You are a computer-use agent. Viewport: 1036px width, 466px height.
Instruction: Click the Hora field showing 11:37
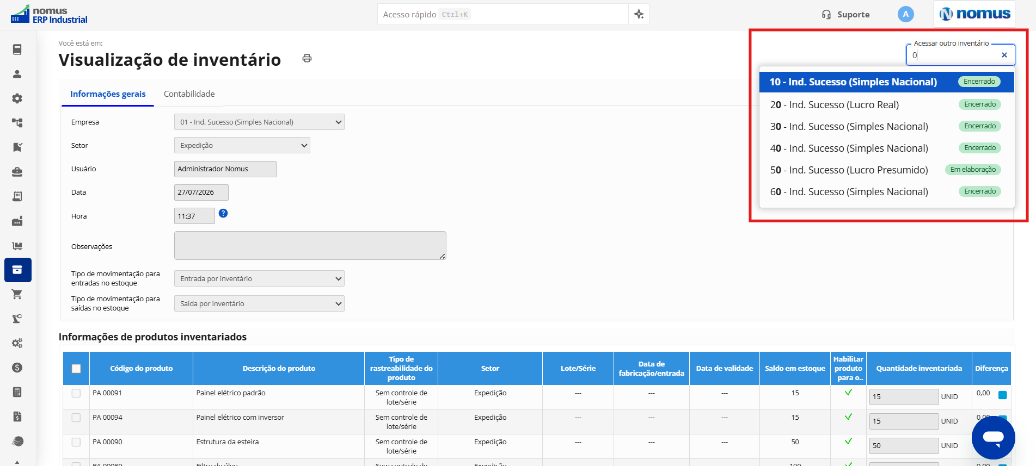point(194,216)
